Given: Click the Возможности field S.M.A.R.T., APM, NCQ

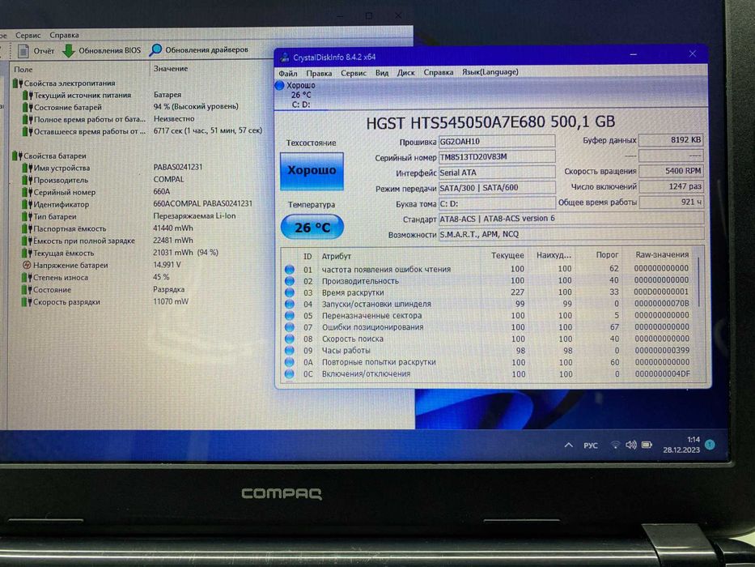Looking at the screenshot, I should (571, 234).
